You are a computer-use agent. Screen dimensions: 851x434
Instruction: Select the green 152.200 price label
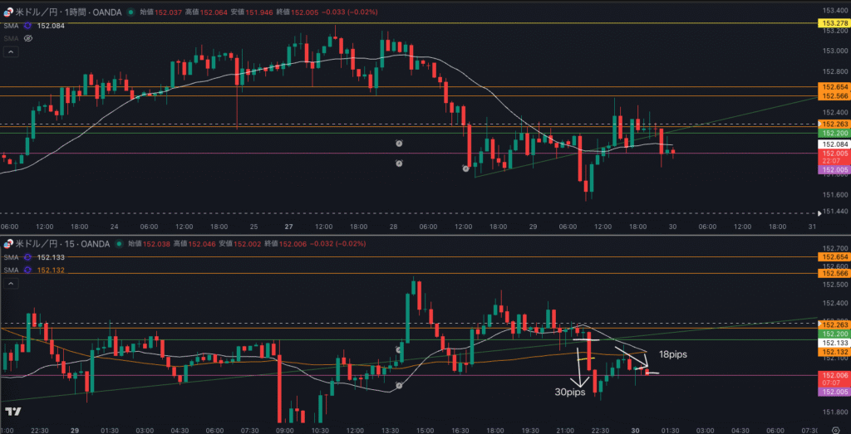[834, 133]
